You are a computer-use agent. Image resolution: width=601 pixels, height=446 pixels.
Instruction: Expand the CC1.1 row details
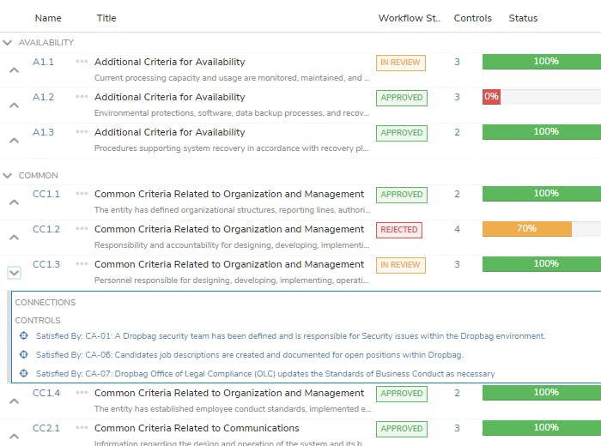pyautogui.click(x=14, y=202)
